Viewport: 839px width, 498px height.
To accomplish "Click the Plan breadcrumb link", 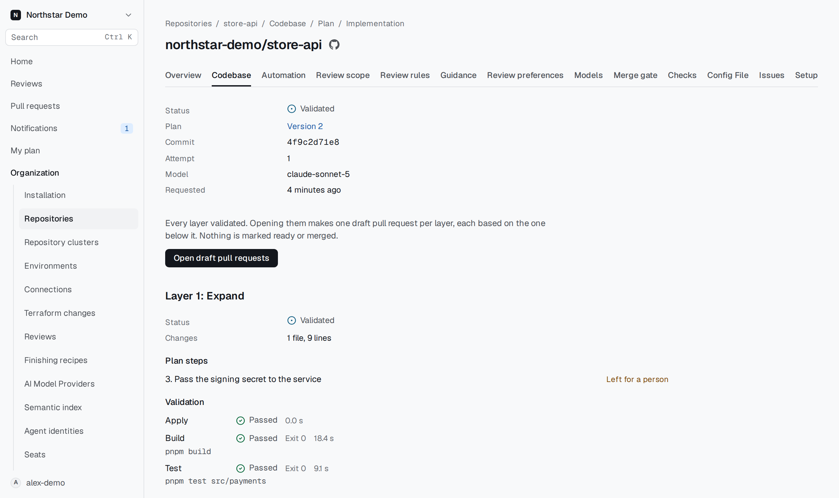I will 326,24.
